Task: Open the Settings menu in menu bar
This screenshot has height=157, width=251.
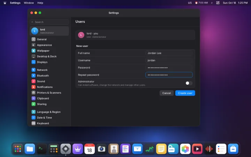Action: tap(15, 3)
